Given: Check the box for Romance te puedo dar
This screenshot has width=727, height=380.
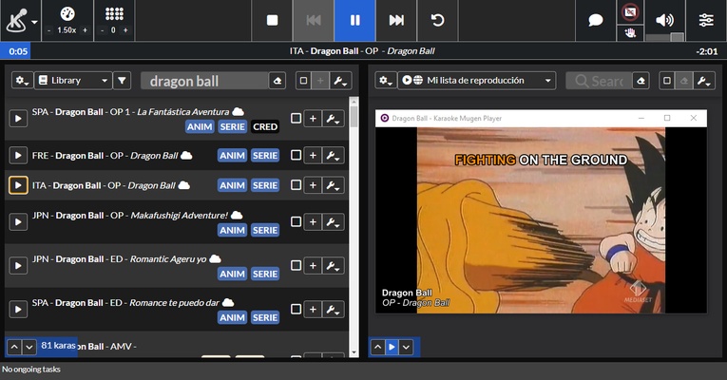Looking at the screenshot, I should point(296,309).
